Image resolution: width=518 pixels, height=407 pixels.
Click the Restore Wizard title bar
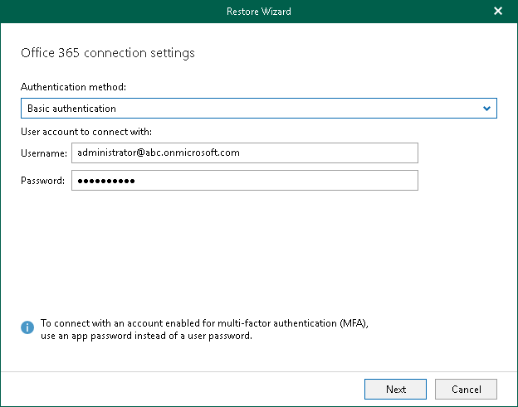[258, 12]
